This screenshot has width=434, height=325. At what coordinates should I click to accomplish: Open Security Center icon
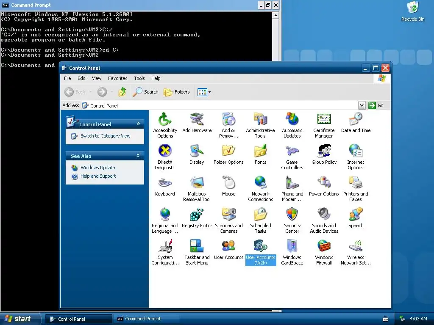point(292,215)
